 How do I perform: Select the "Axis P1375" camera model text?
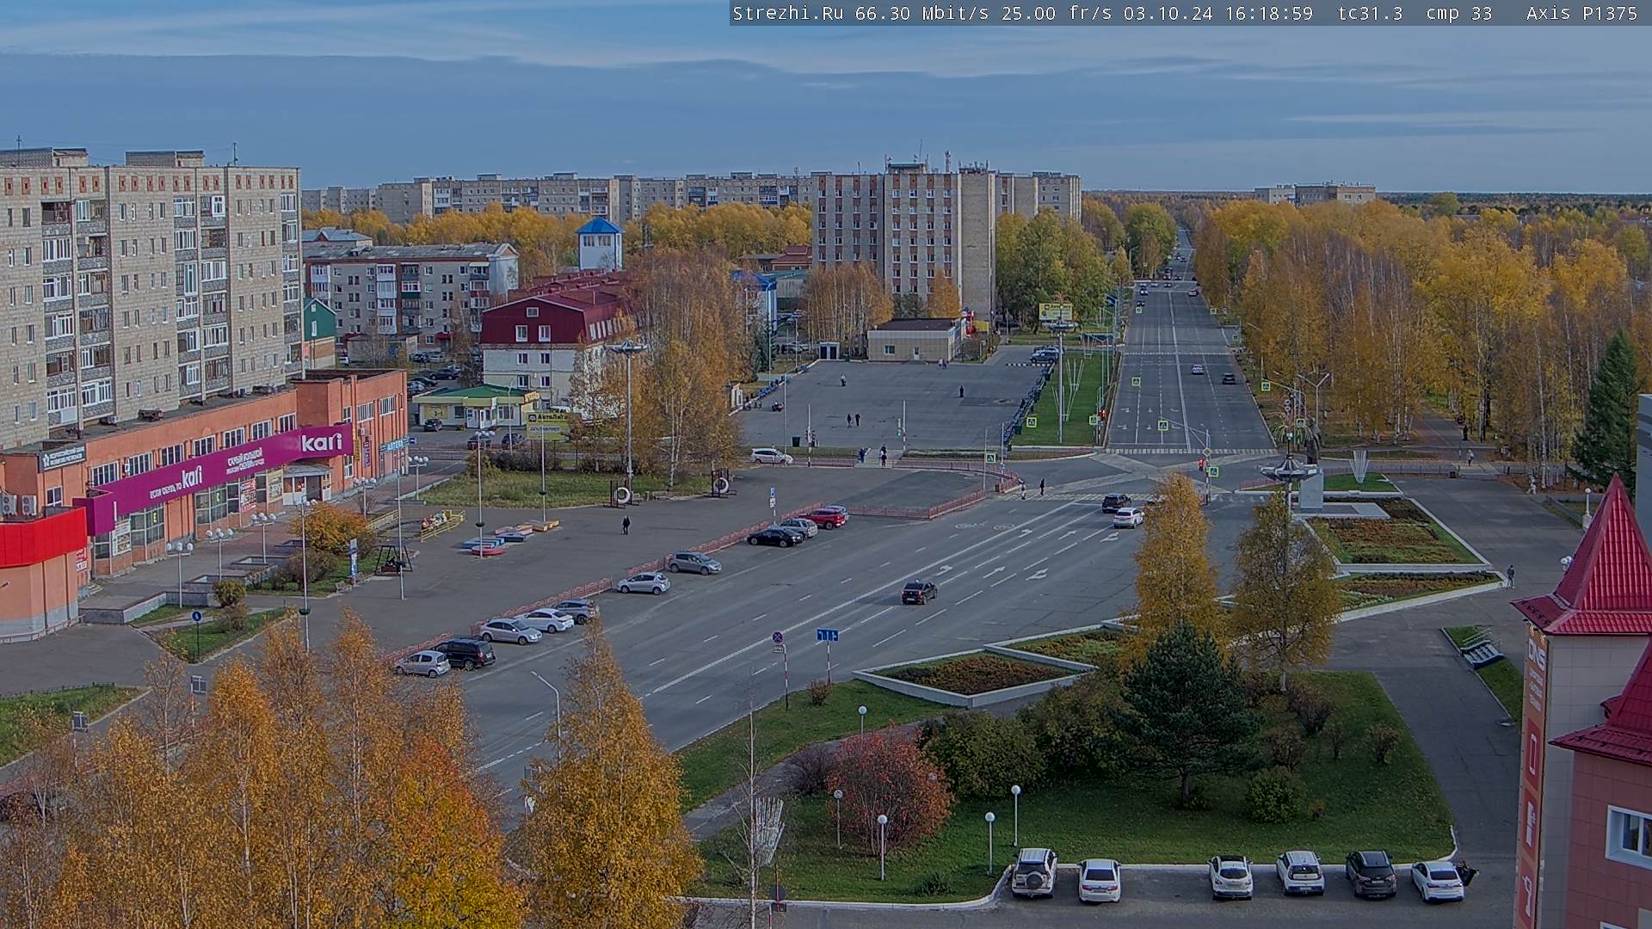[1581, 13]
